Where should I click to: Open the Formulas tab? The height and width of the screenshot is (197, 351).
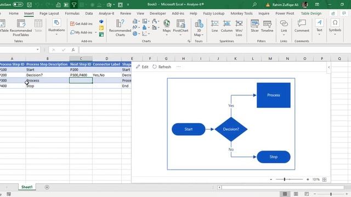[x=72, y=13]
